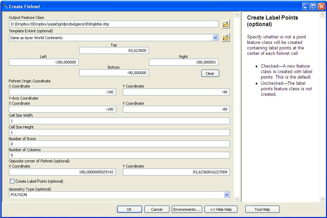Click Fishnet Origin X Coordinate field
Viewport: 327px width, 218px height.
(x=62, y=92)
